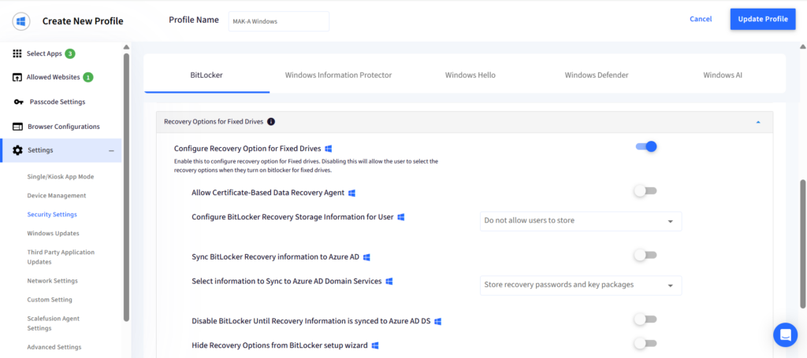
Task: Click Windows icon beside Configure BitLocker Recovery Storage Information
Action: [401, 217]
